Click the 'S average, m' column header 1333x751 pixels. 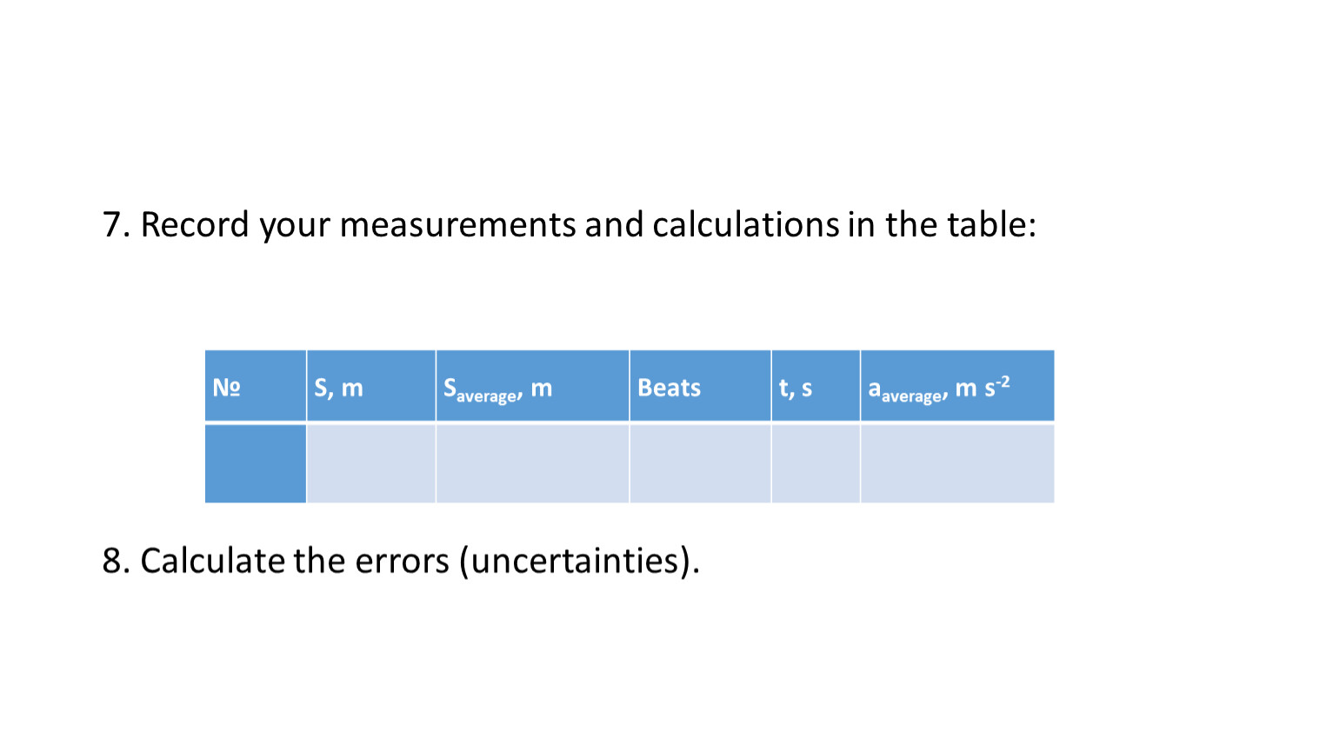coord(532,387)
